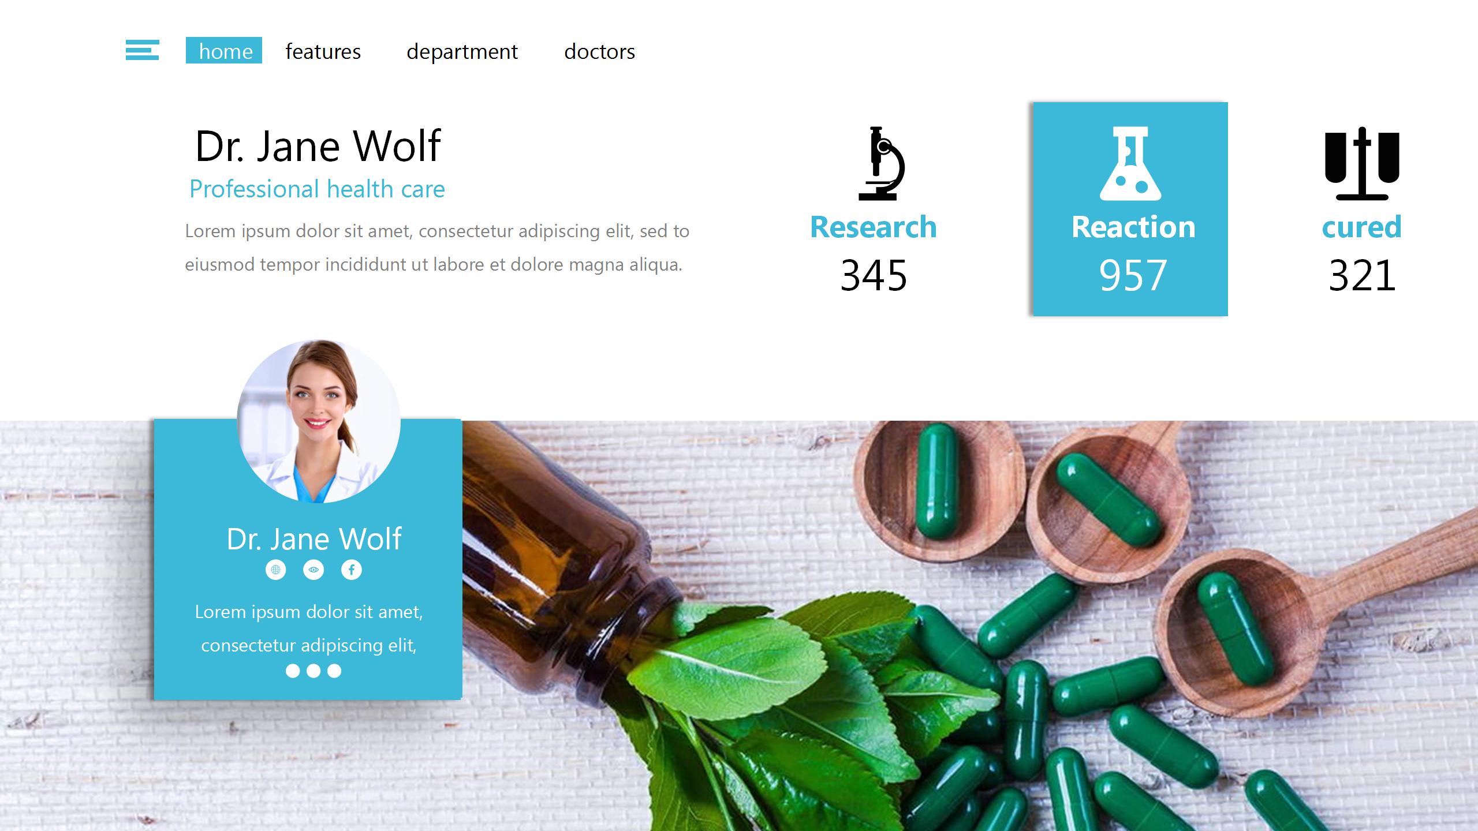Viewport: 1478px width, 831px height.
Task: Open the globe website icon
Action: (x=276, y=570)
